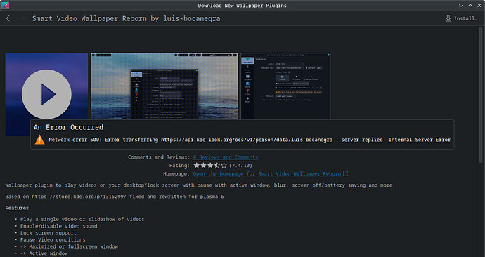
Task: Click the keep-below window chevron button
Action: click(461, 6)
